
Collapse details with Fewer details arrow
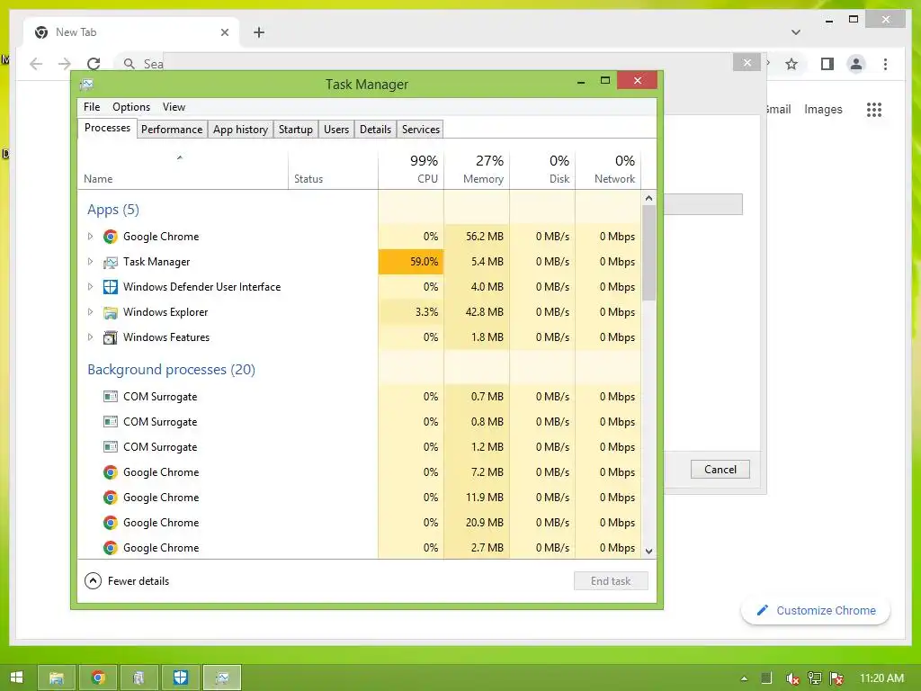pos(93,581)
